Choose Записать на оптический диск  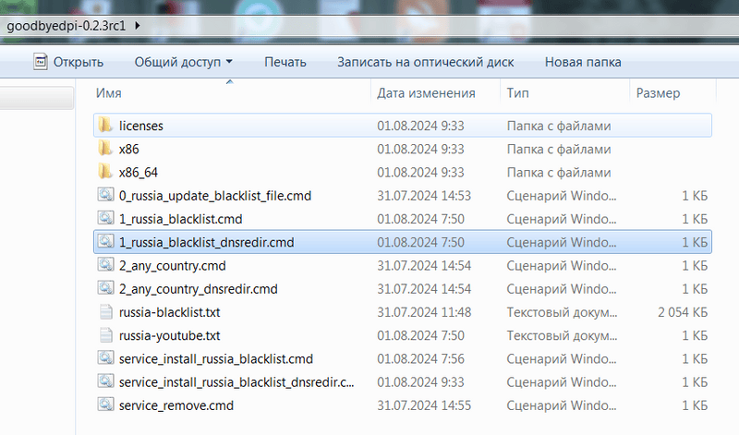tap(425, 62)
